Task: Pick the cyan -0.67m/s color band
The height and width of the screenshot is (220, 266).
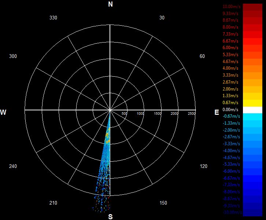Action: [x=252, y=117]
